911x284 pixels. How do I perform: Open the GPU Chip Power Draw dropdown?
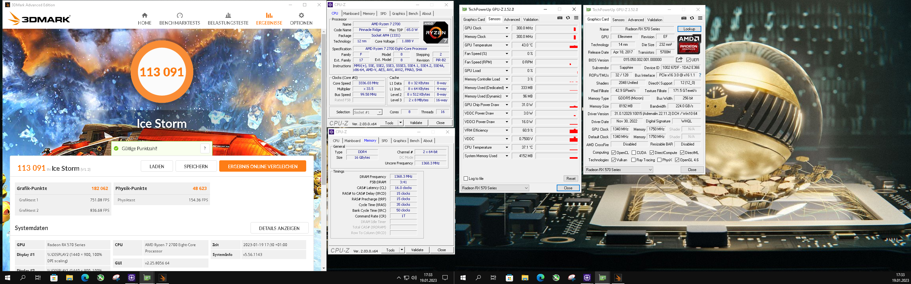[506, 105]
